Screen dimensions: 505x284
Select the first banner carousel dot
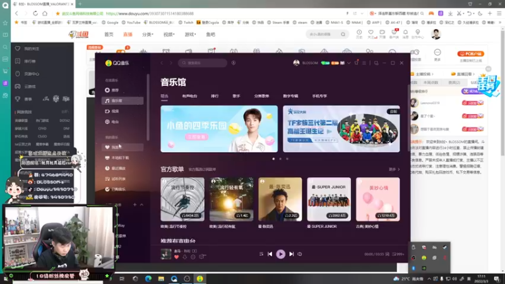pyautogui.click(x=273, y=159)
